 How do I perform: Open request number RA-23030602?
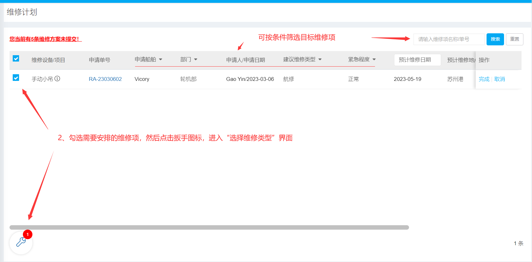105,79
